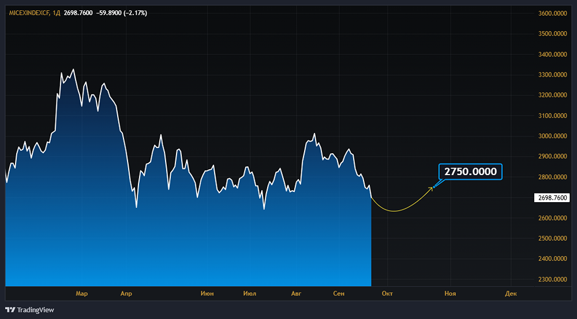577x319 pixels.
Task: Click the Окт label on time axis
Action: 387,294
